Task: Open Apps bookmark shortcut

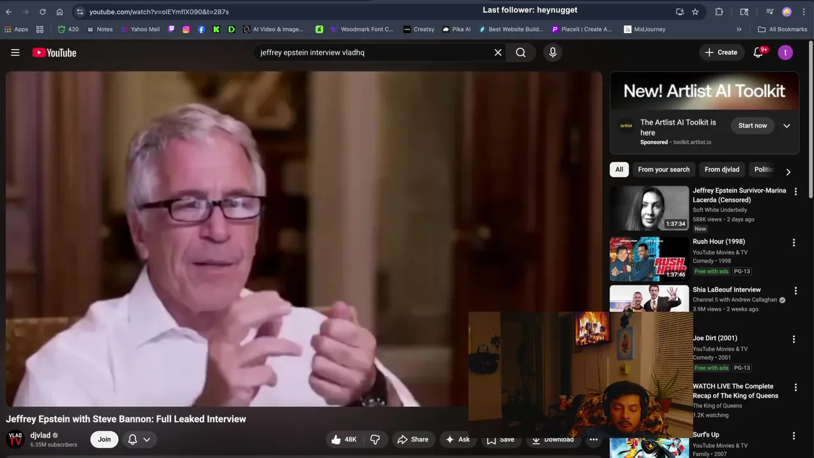Action: 17,29
